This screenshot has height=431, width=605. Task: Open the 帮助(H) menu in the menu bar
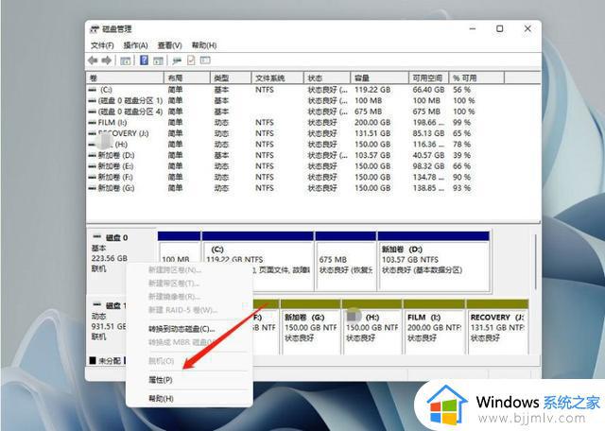pyautogui.click(x=204, y=45)
